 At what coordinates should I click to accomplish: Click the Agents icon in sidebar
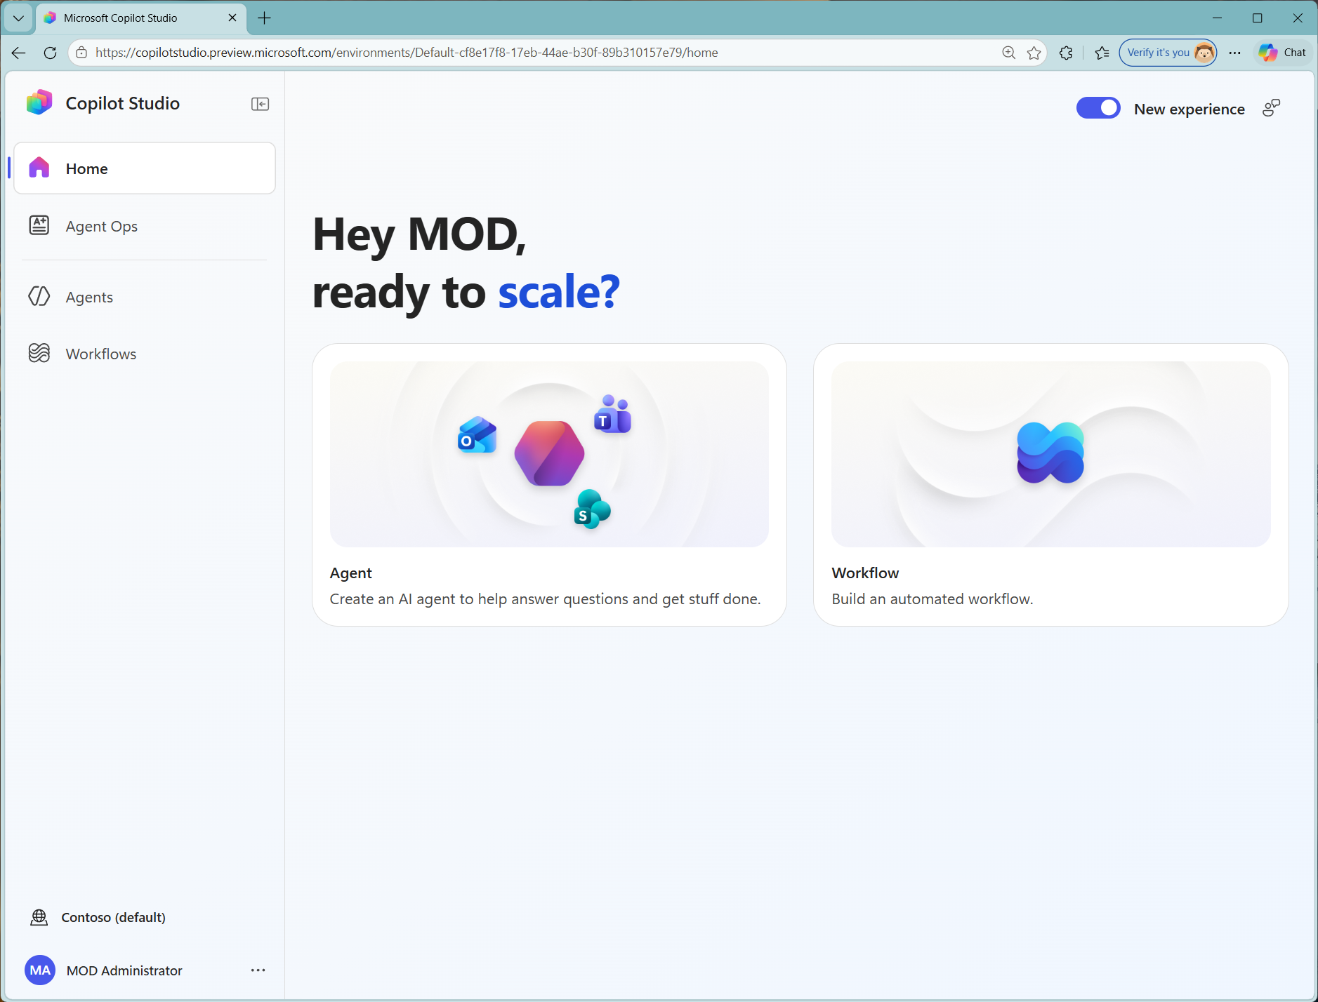(x=39, y=296)
